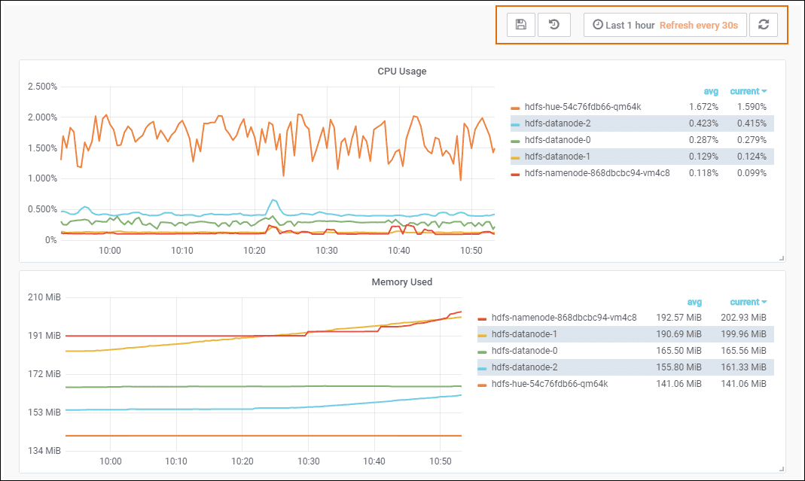
Task: Sort CPU Usage legend by current column
Action: 748,91
